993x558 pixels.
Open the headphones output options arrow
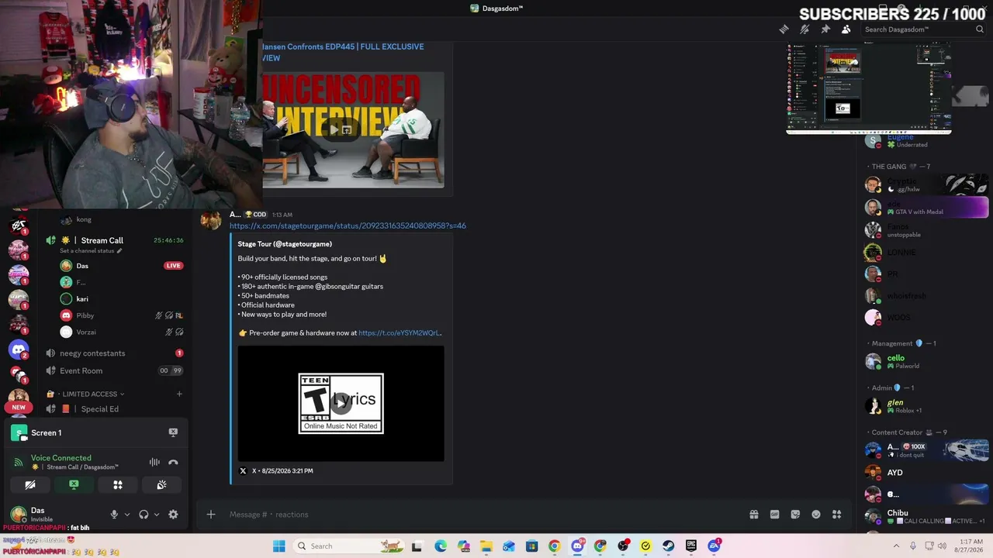point(157,515)
